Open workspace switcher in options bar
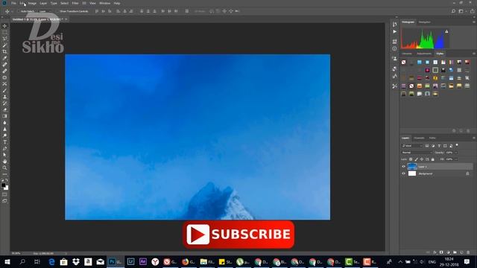Image resolution: width=477 pixels, height=268 pixels. point(461,11)
